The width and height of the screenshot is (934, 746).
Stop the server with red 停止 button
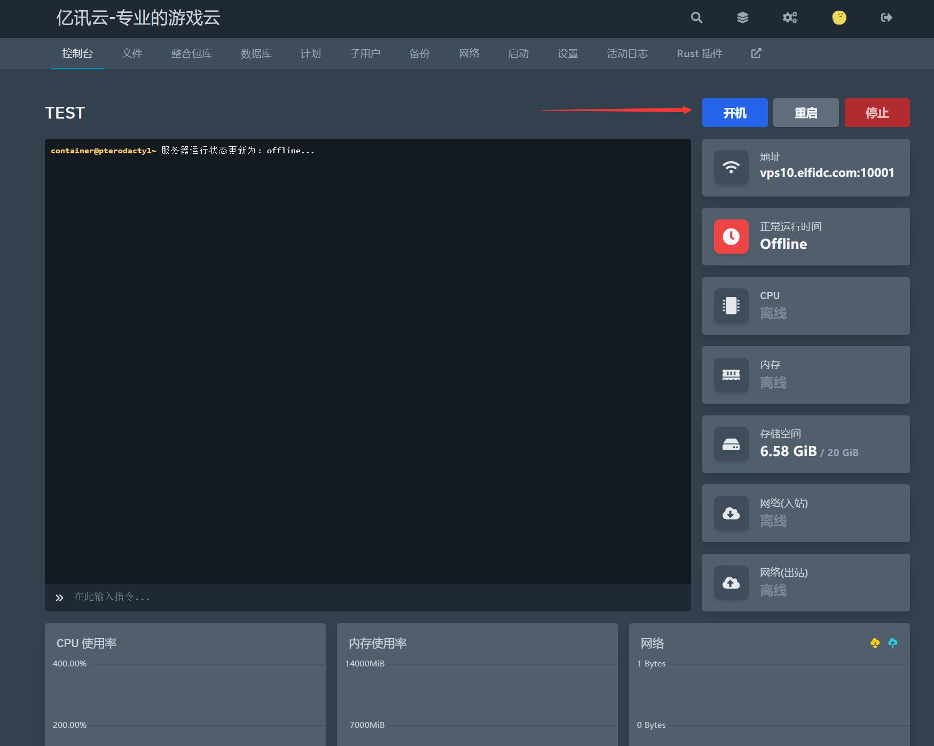(877, 113)
